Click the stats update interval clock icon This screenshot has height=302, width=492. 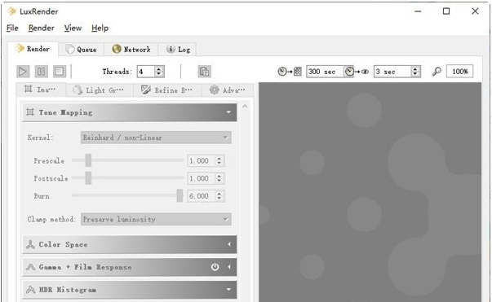pyautogui.click(x=282, y=72)
